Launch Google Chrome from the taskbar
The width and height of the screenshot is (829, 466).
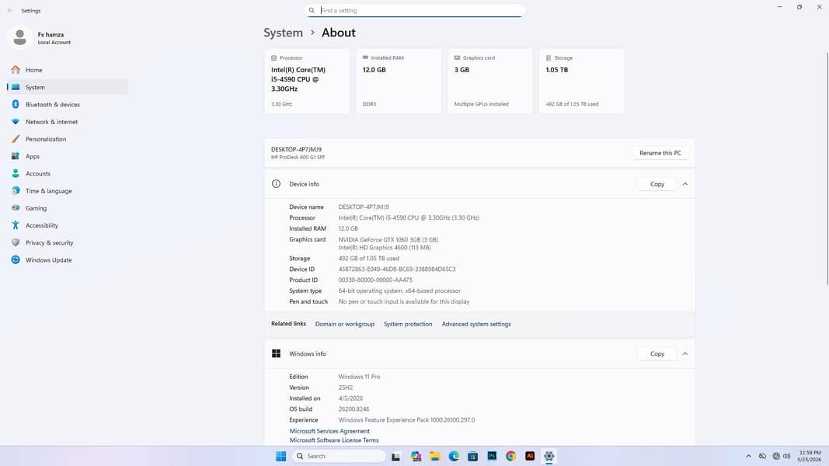(510, 457)
